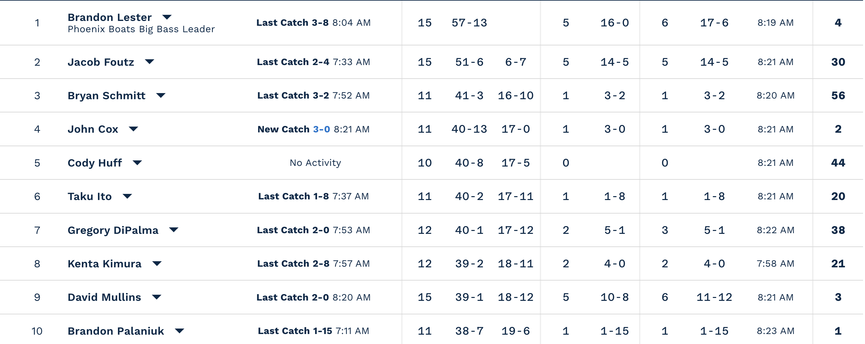Click Jacob Foutz's Last Catch 2-4 entry
The width and height of the screenshot is (865, 344).
[313, 62]
